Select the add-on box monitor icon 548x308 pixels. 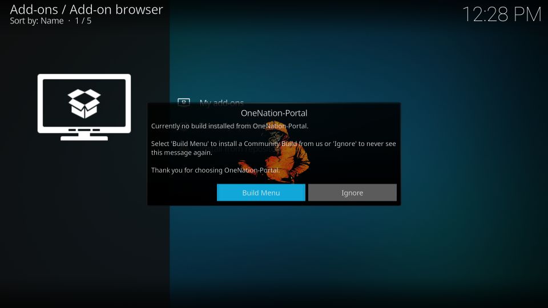[x=84, y=107]
